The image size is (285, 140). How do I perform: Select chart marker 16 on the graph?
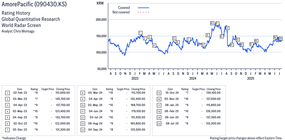click(x=242, y=44)
